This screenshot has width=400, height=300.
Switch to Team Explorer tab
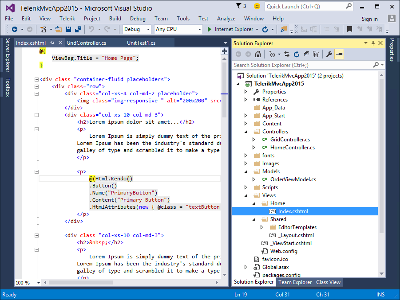[x=295, y=282]
